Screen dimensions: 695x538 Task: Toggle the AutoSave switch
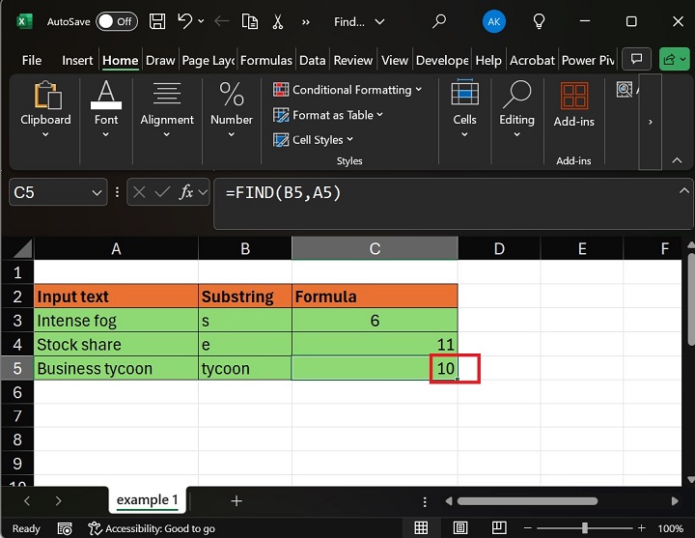coord(116,21)
